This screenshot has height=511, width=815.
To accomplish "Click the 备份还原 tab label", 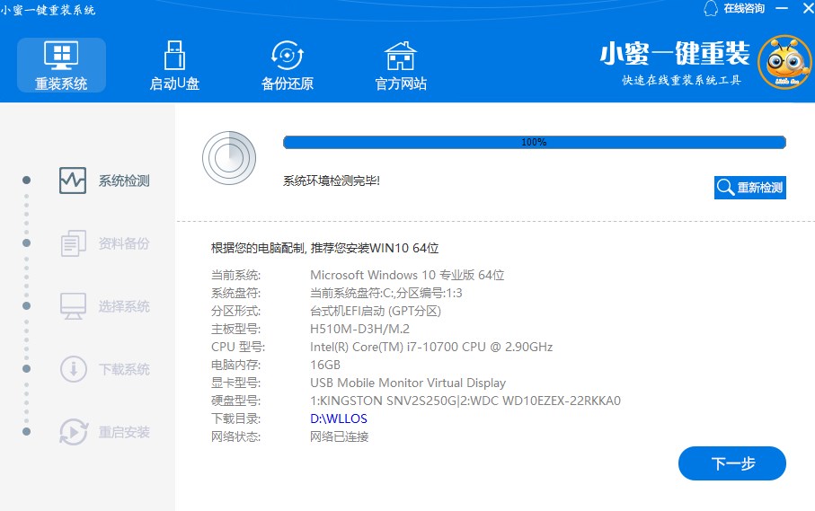I will coord(287,84).
